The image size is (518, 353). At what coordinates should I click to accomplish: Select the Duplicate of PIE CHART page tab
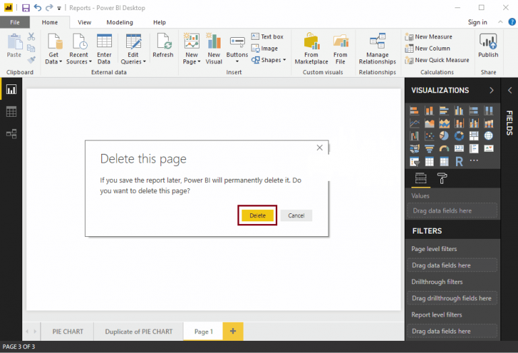tap(139, 331)
